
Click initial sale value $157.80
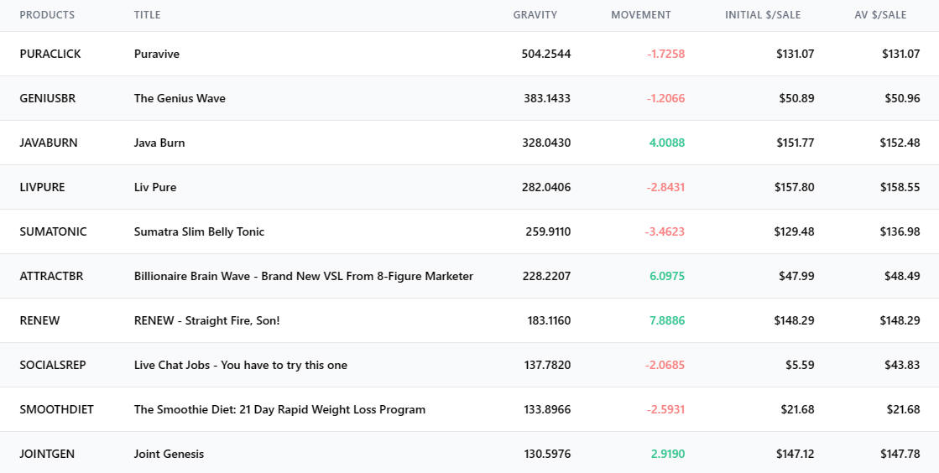[x=794, y=187]
